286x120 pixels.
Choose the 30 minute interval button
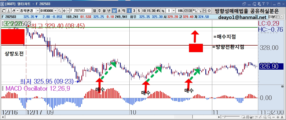153,11
